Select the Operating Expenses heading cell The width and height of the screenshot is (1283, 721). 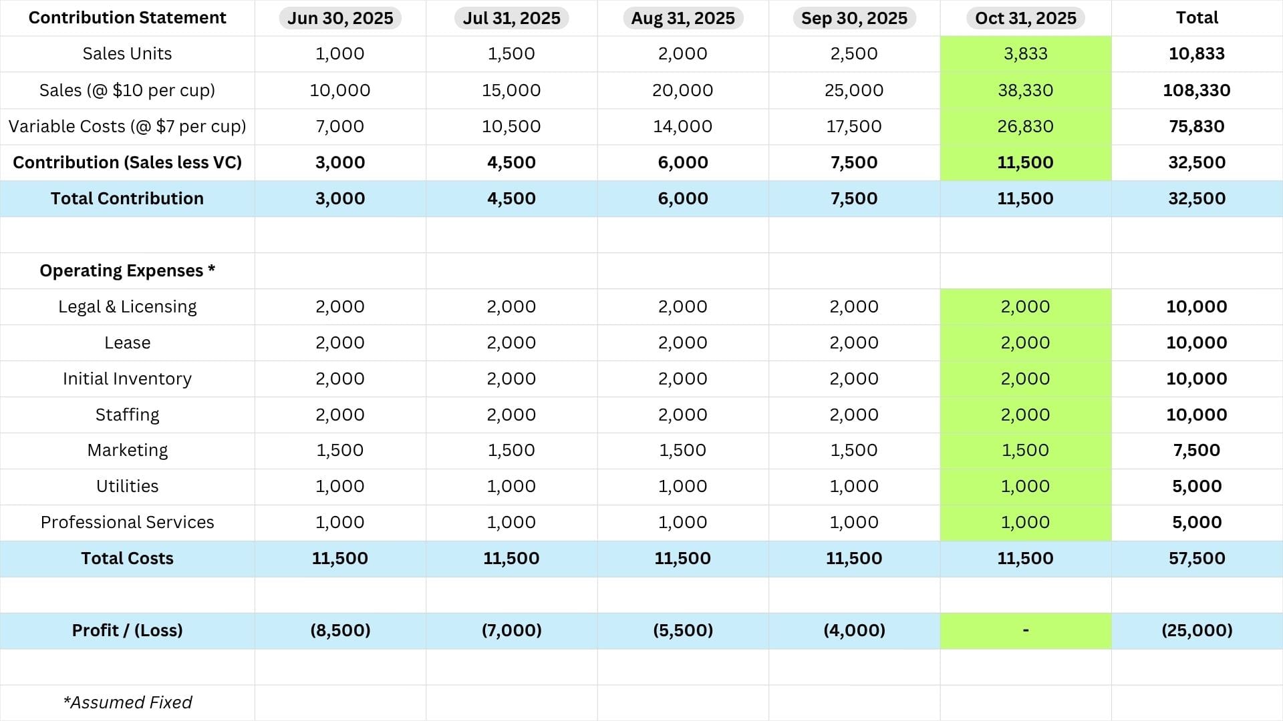pyautogui.click(x=127, y=270)
